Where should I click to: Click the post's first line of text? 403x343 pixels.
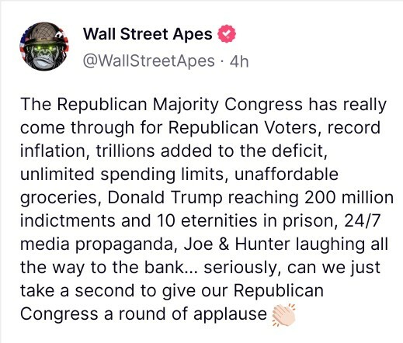203,105
